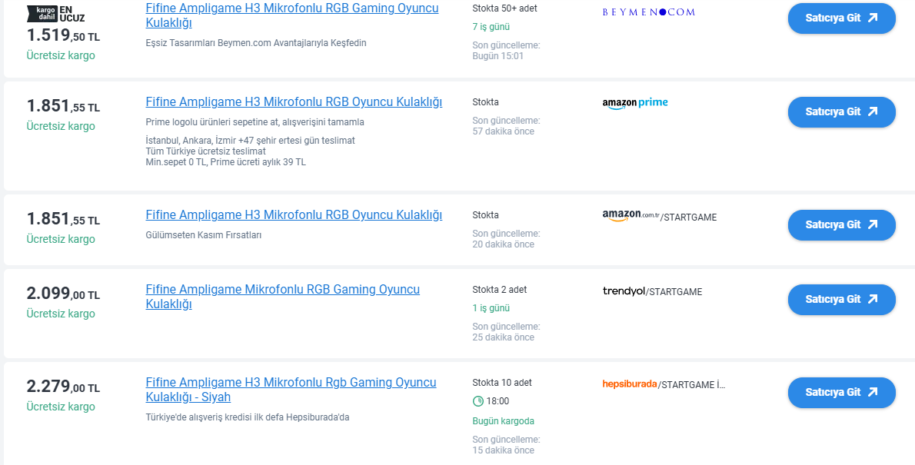Open the product title link in Amazon Prime row
The image size is (915, 465).
pyautogui.click(x=294, y=101)
